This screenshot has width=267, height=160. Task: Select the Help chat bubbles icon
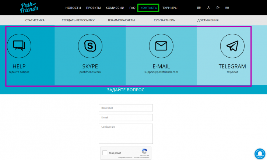[19, 46]
